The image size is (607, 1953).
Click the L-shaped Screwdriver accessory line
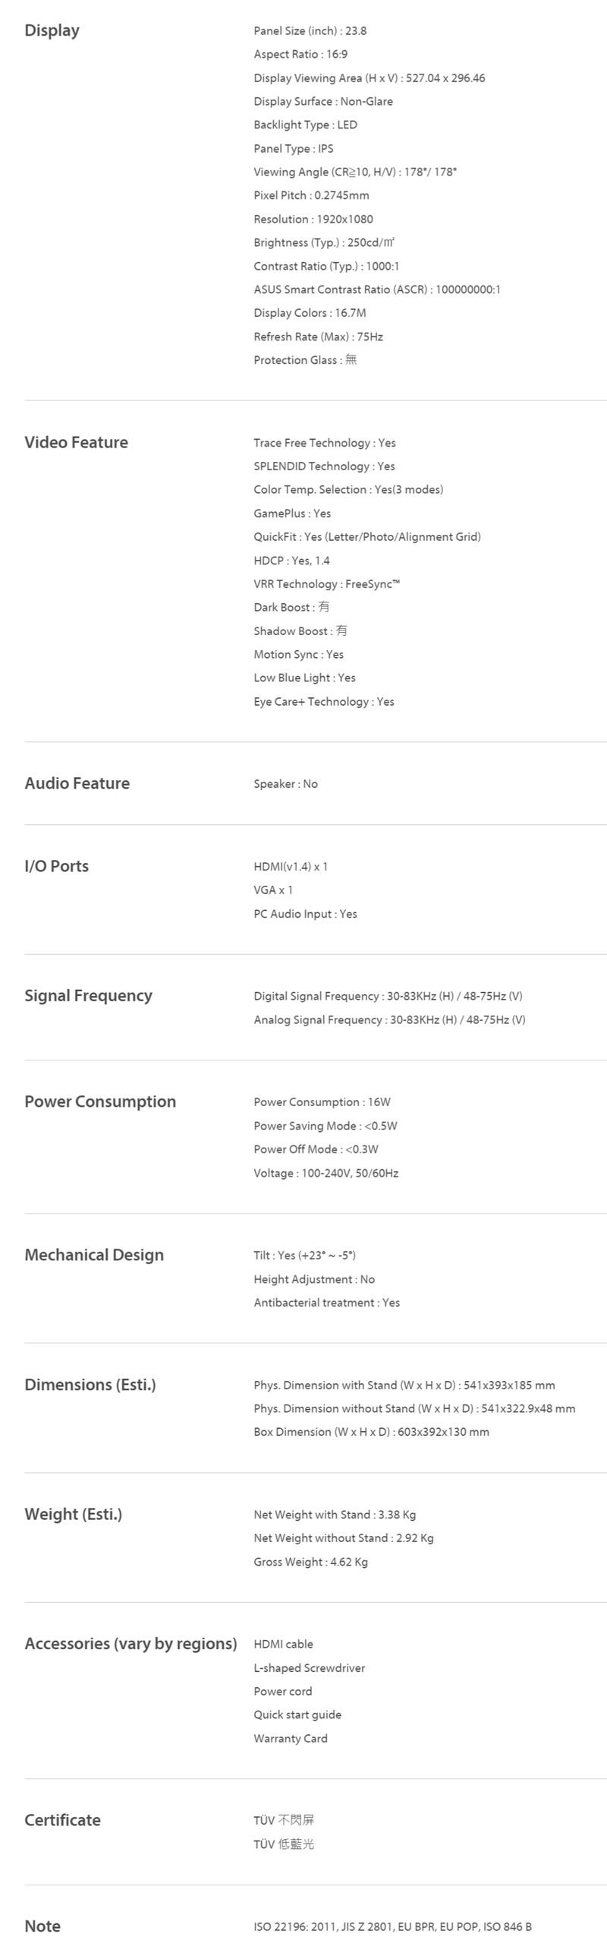pos(310,1668)
